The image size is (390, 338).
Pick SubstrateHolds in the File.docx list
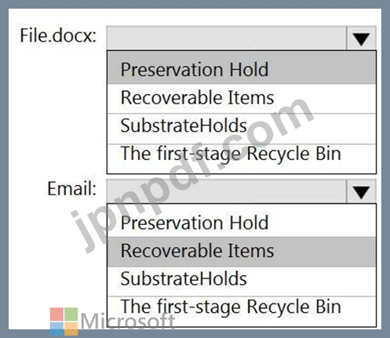(242, 129)
